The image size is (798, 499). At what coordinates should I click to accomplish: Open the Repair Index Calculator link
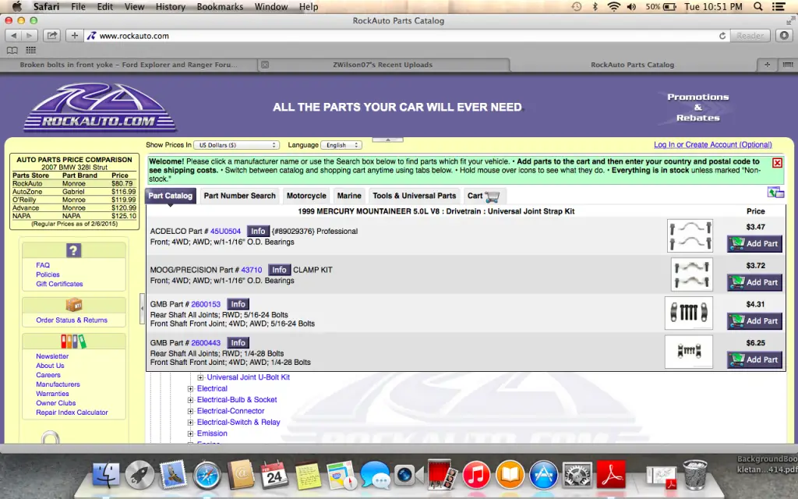point(72,412)
